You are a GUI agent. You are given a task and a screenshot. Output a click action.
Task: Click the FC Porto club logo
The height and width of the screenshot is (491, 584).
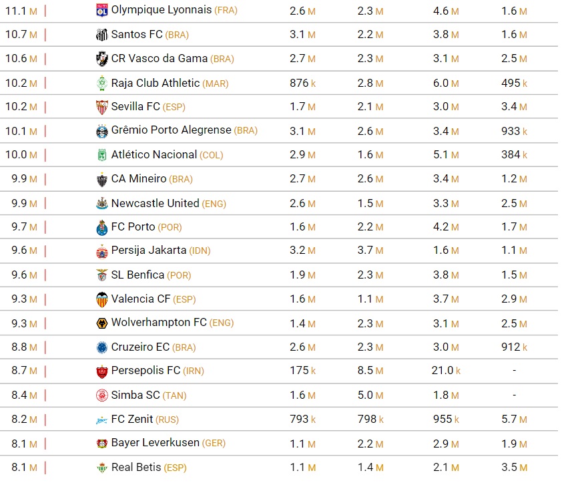pyautogui.click(x=102, y=227)
